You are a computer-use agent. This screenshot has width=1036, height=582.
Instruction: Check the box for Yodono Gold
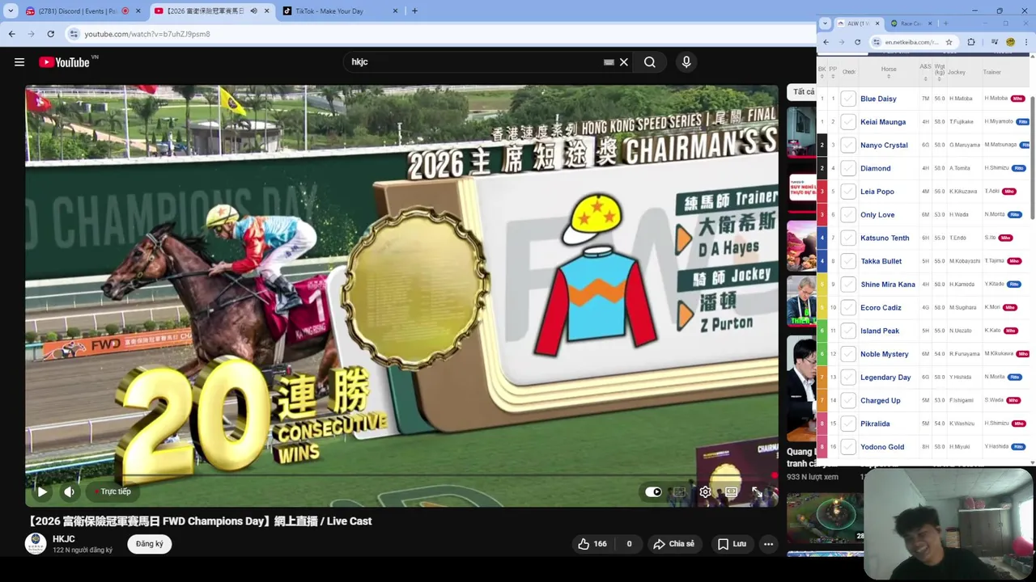click(x=848, y=447)
